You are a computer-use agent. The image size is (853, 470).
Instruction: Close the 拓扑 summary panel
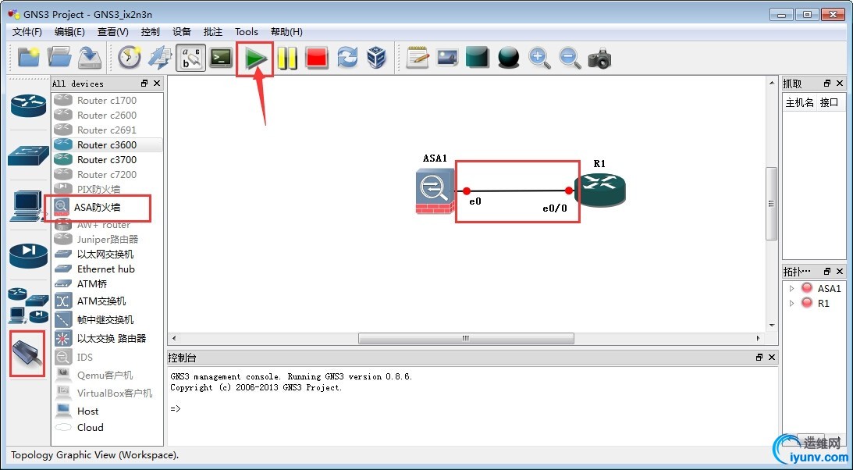point(840,271)
